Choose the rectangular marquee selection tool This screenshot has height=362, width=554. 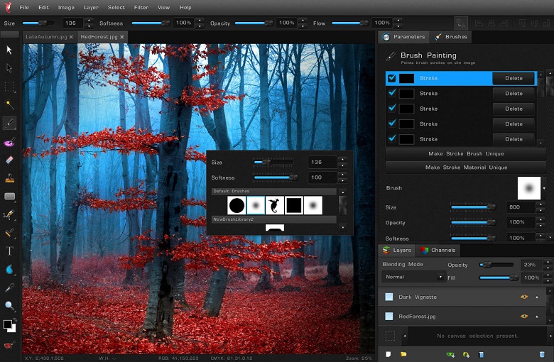[x=9, y=86]
